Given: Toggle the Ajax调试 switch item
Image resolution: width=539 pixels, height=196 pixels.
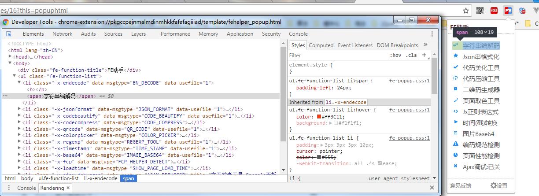Looking at the screenshot, I should [481, 167].
